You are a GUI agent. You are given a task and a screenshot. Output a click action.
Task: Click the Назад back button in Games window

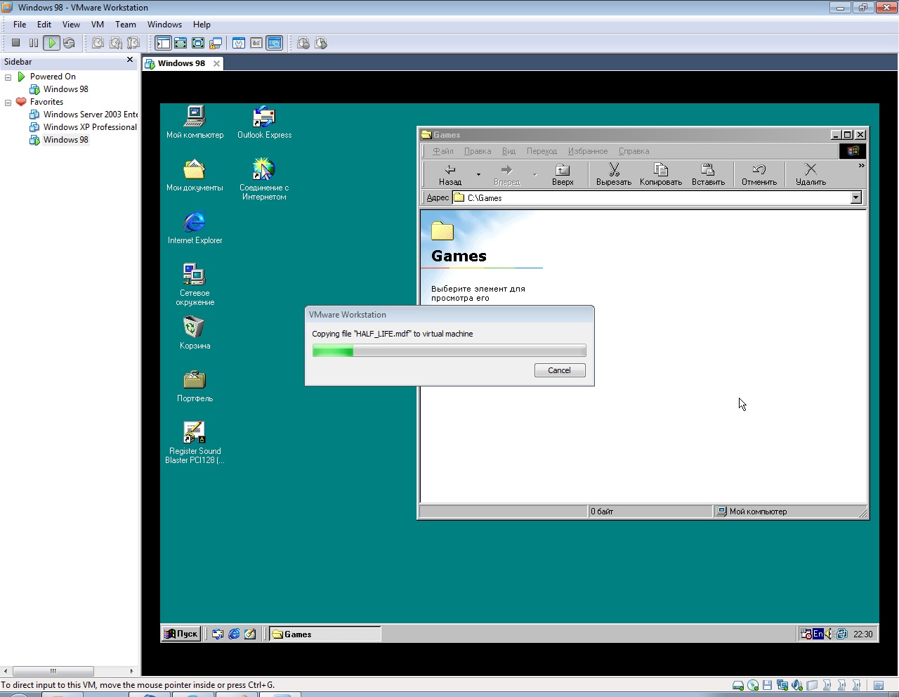450,174
